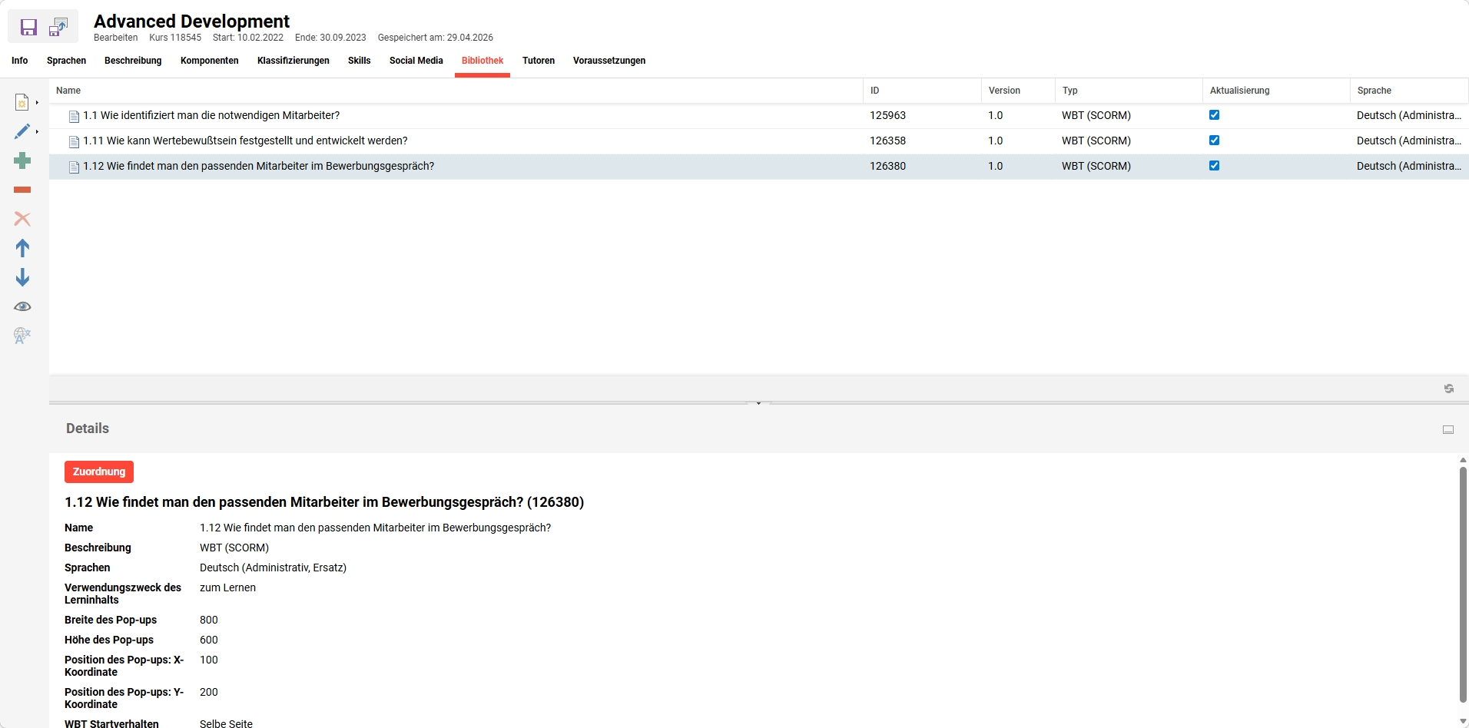This screenshot has height=728, width=1469.
Task: Click the 'Advanced Development' title
Action: click(x=191, y=21)
